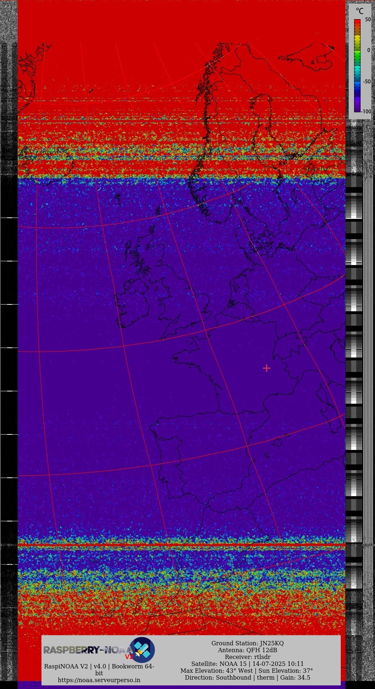The width and height of the screenshot is (375, 689).
Task: Click the °C unit label on the legend
Action: tap(359, 11)
